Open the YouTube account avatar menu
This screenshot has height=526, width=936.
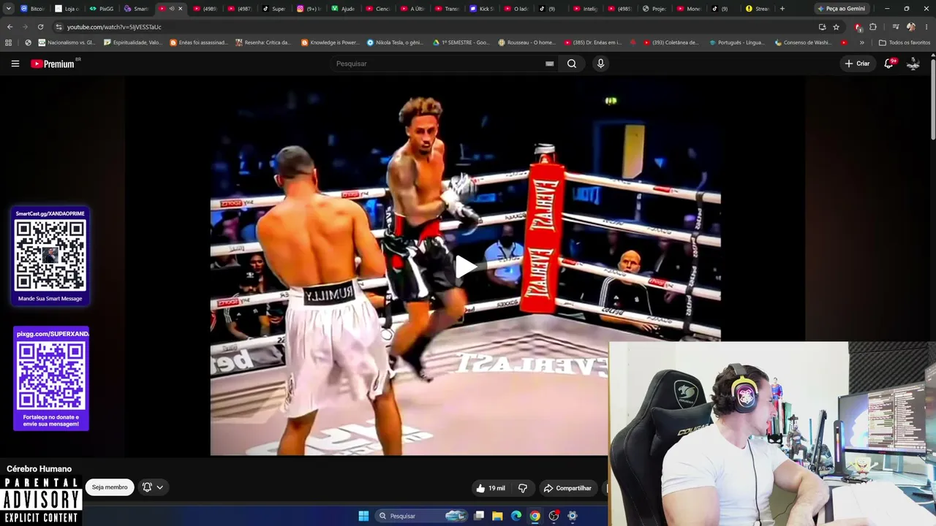913,64
